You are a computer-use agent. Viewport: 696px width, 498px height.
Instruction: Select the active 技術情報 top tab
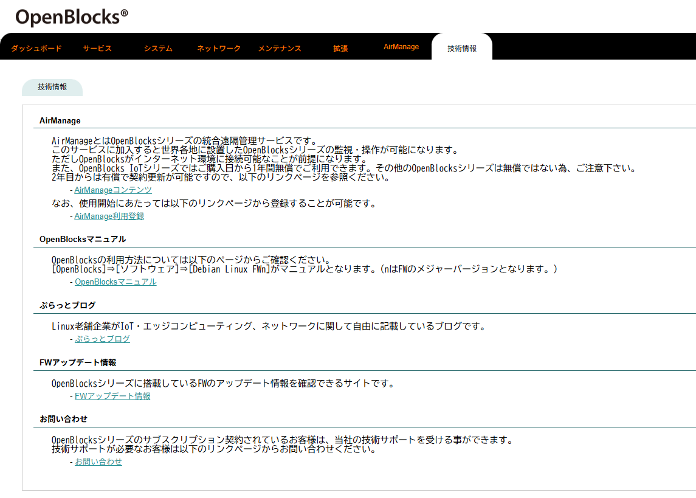pos(462,48)
